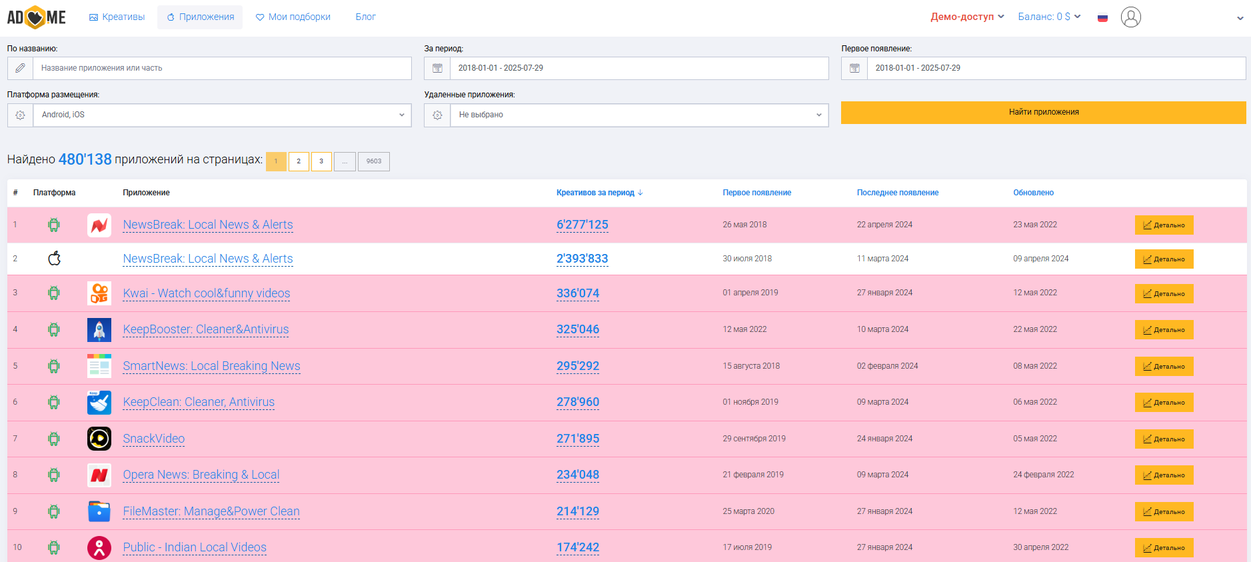
Task: Select current page 1 button
Action: pyautogui.click(x=276, y=161)
